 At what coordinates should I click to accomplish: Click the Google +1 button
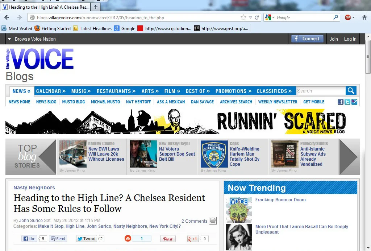point(192,239)
